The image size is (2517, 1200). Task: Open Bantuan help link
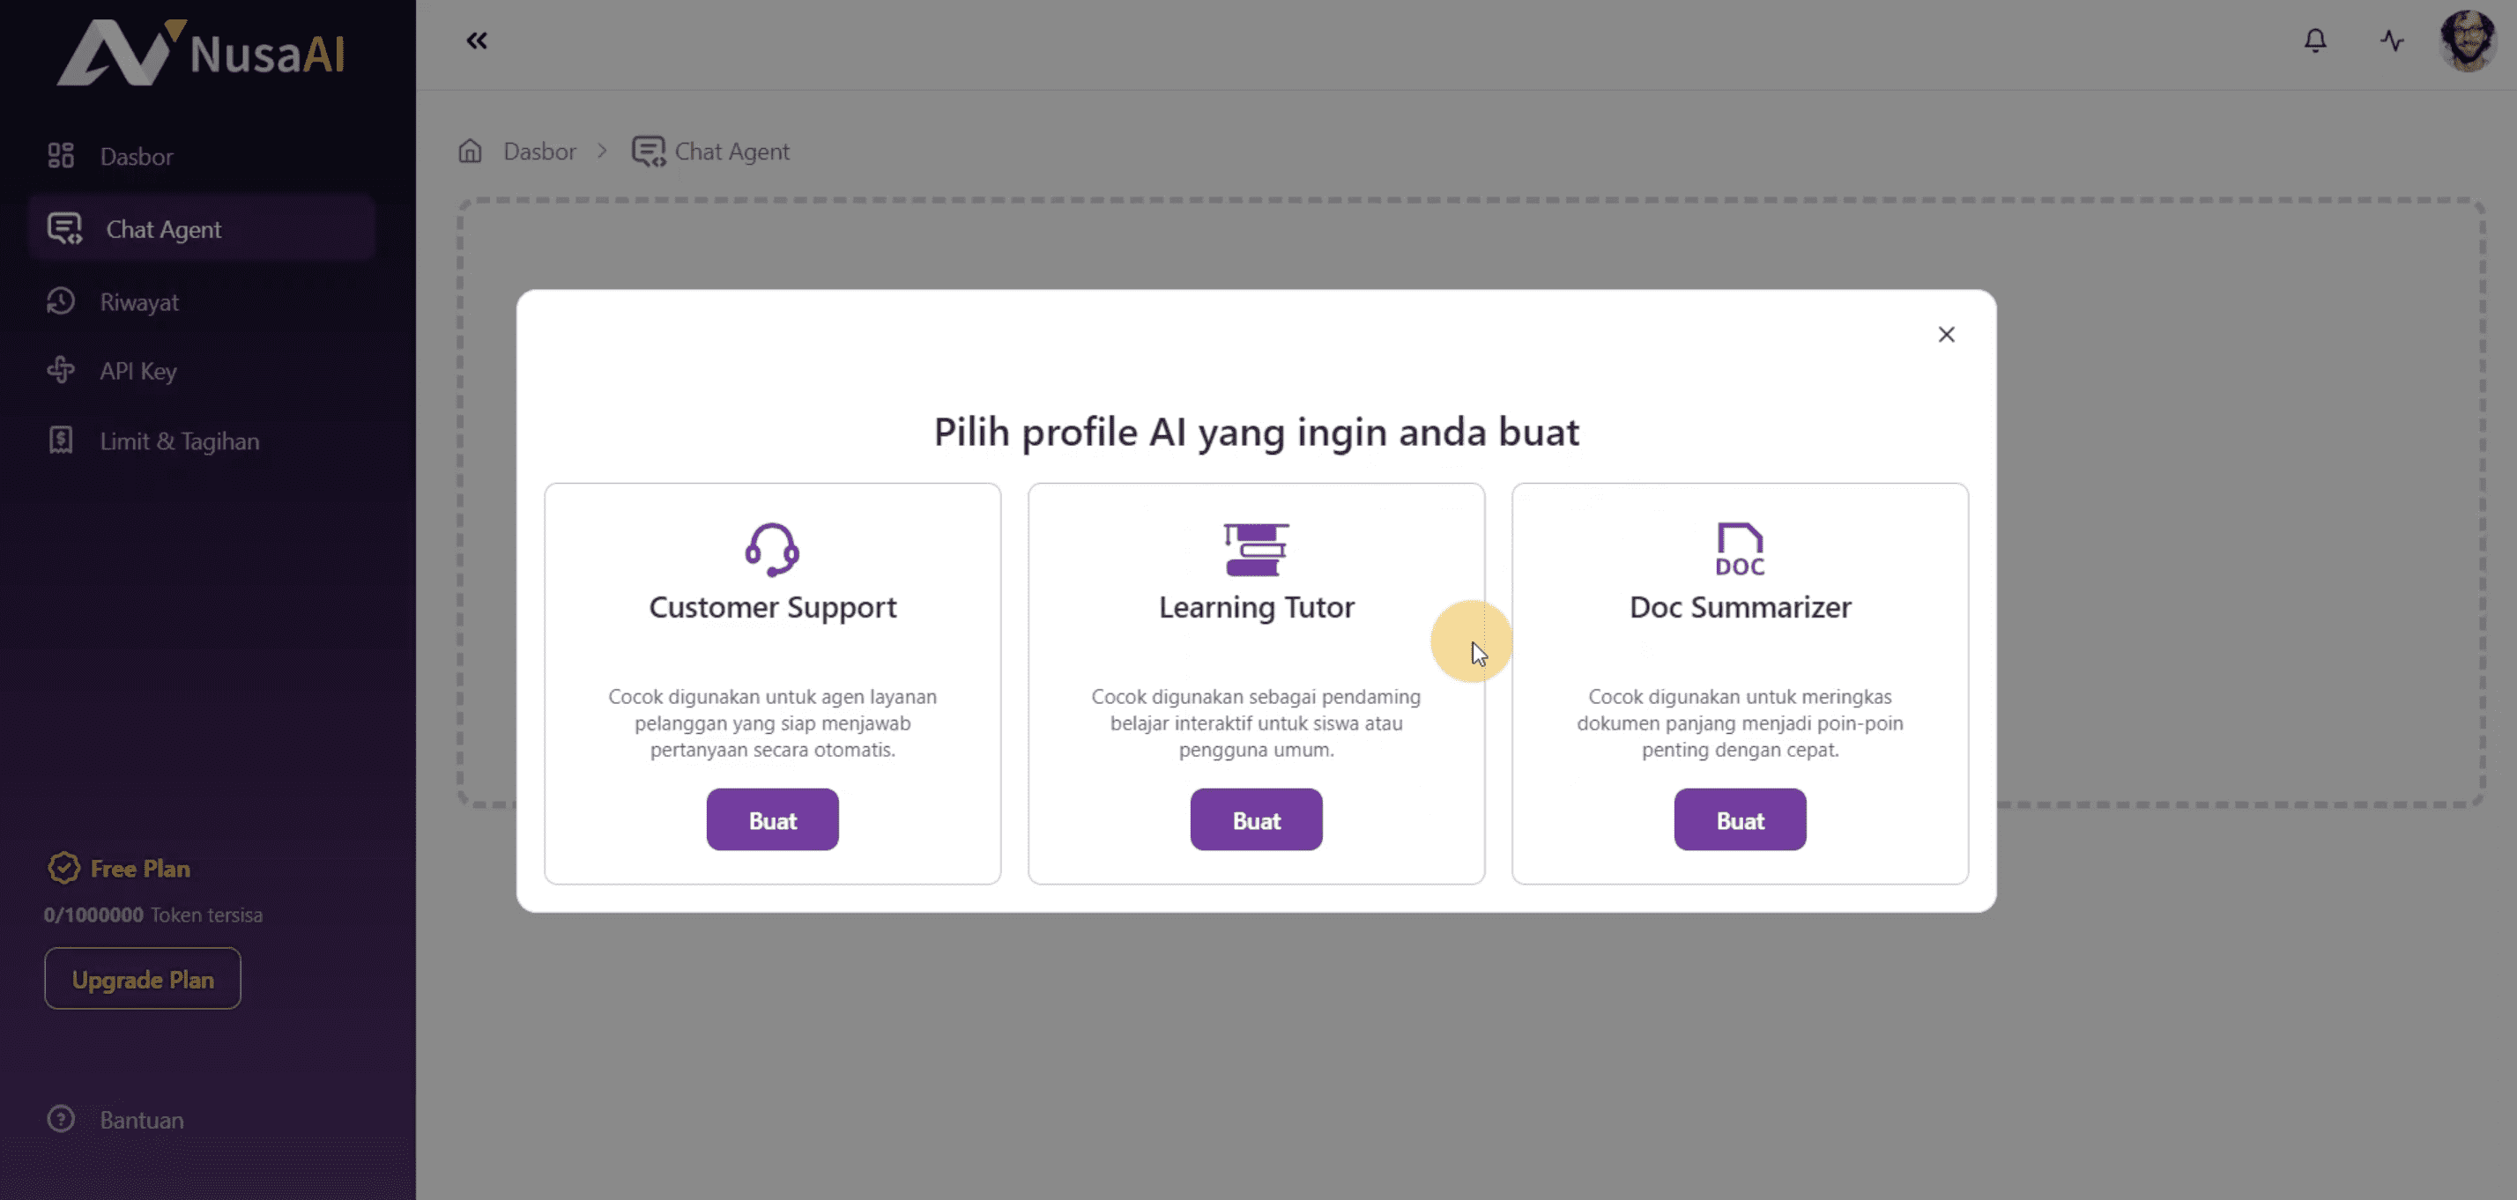[141, 1120]
